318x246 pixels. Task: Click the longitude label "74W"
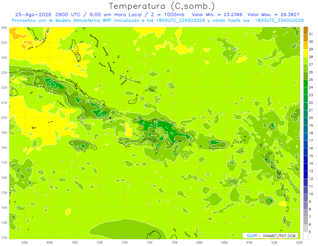(x=125, y=242)
